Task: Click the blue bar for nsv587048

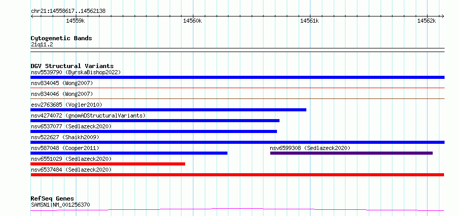Action: (x=129, y=153)
